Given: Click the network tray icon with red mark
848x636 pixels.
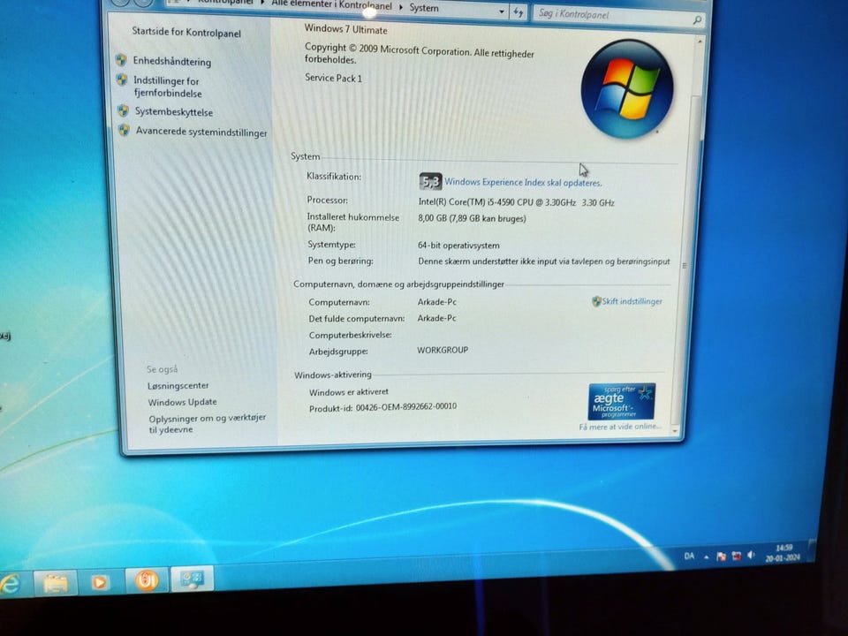Looking at the screenshot, I should tap(736, 556).
